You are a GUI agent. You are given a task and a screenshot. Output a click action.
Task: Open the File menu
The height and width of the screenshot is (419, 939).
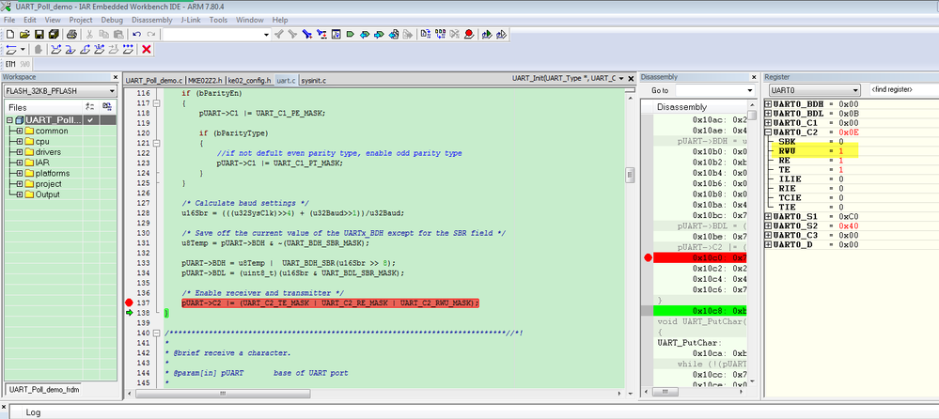pyautogui.click(x=9, y=20)
